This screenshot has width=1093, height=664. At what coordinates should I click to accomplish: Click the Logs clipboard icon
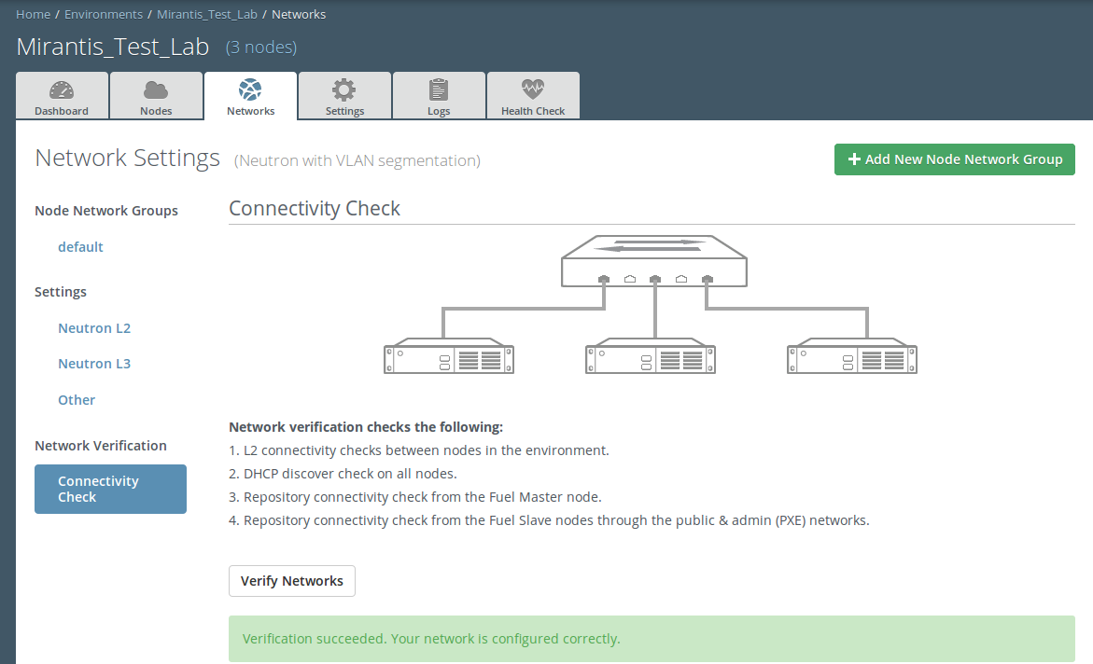point(439,90)
